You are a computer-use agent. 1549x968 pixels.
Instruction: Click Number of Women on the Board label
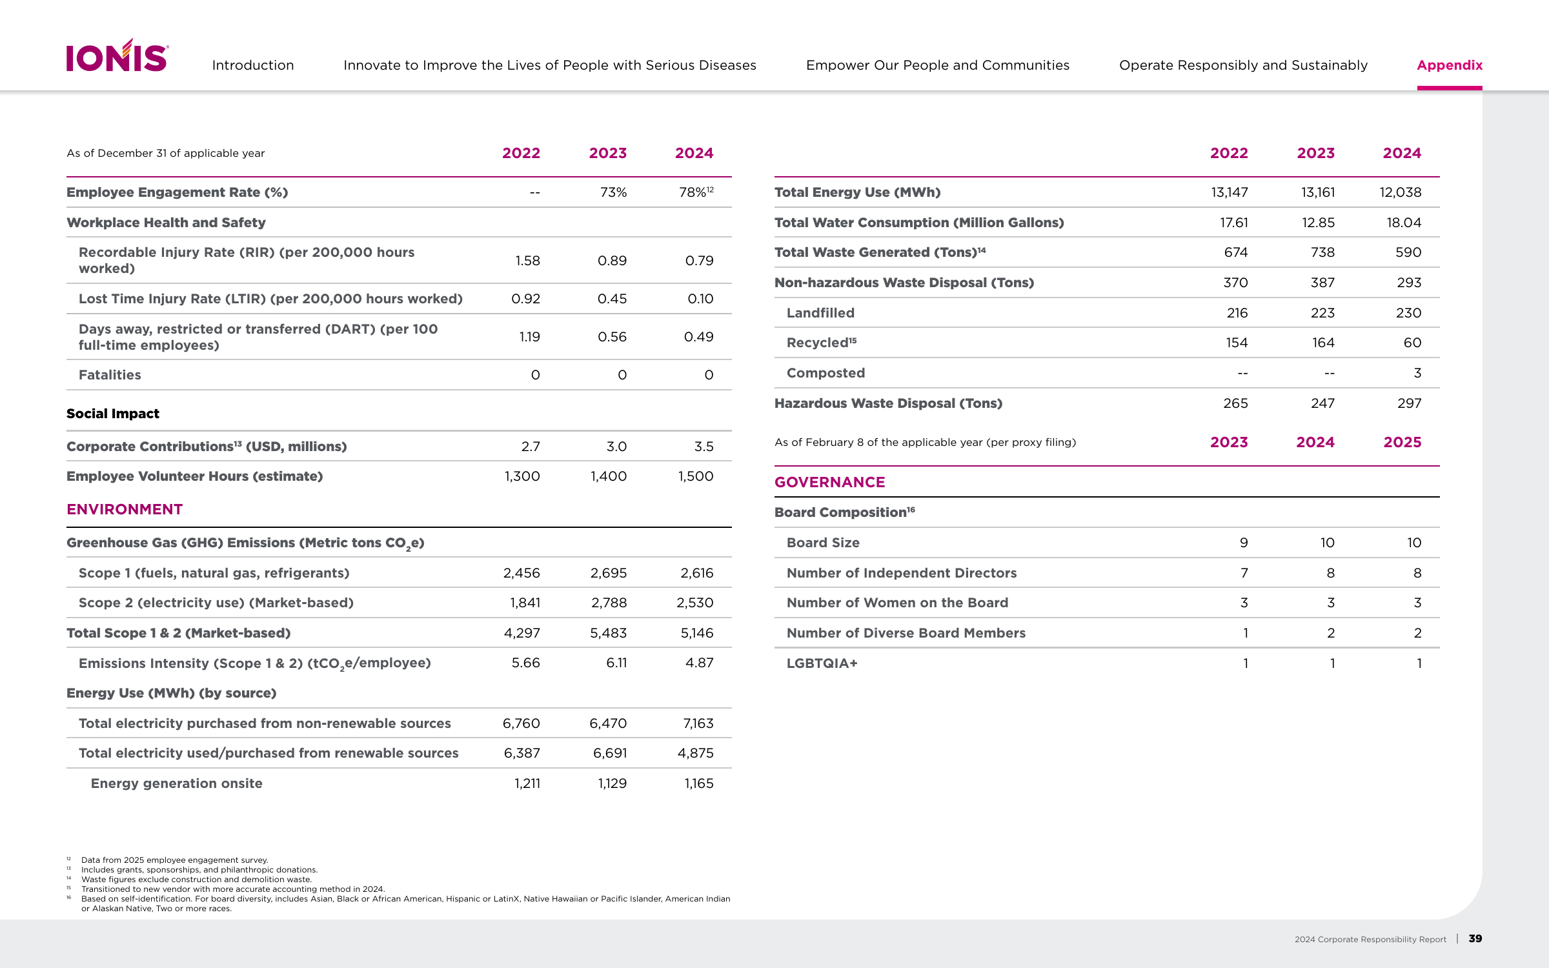(897, 603)
